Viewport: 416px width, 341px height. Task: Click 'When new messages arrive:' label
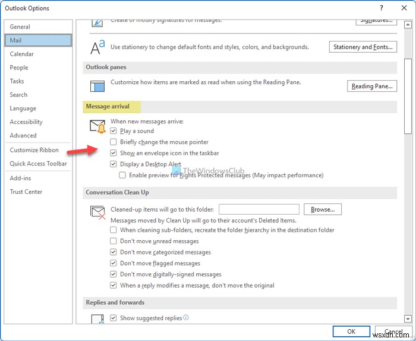pos(147,122)
